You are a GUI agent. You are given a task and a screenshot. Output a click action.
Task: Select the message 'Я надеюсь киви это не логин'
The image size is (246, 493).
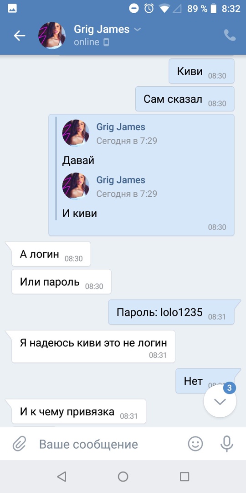[x=93, y=346]
